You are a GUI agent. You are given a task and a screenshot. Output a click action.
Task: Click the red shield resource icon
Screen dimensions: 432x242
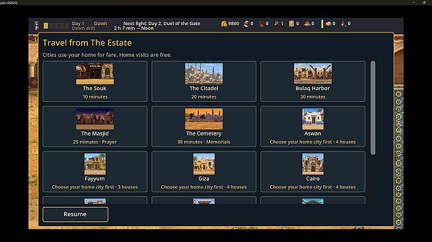point(262,24)
